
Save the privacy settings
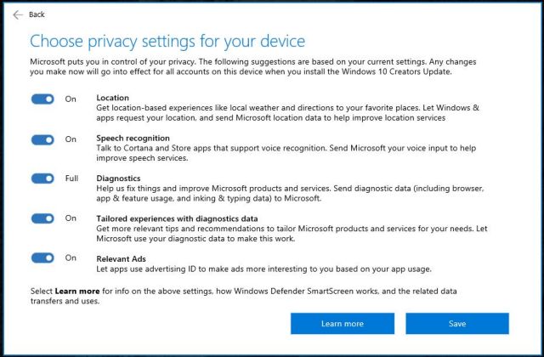[x=456, y=323]
